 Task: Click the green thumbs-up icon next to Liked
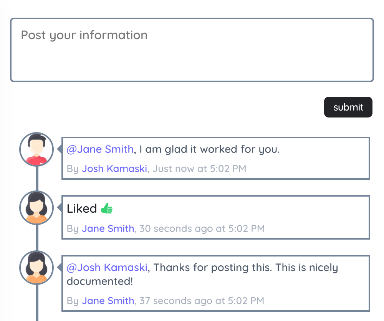click(107, 208)
